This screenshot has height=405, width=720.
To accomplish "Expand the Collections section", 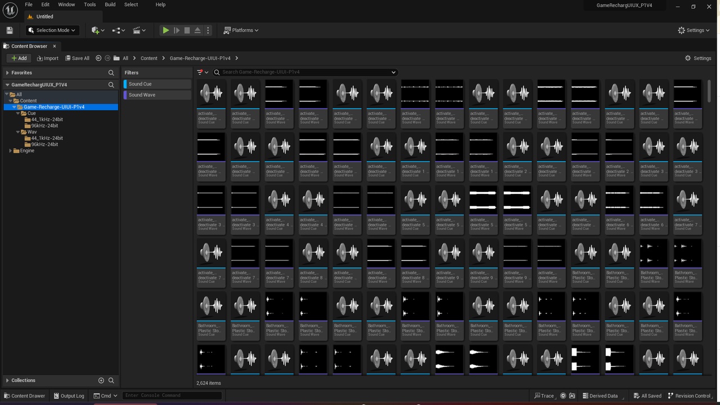I will 7,380.
